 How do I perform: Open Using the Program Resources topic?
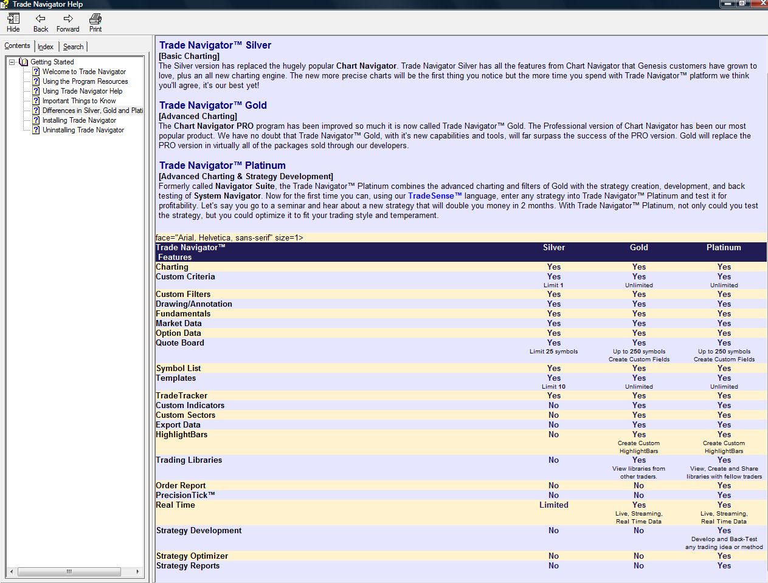85,81
